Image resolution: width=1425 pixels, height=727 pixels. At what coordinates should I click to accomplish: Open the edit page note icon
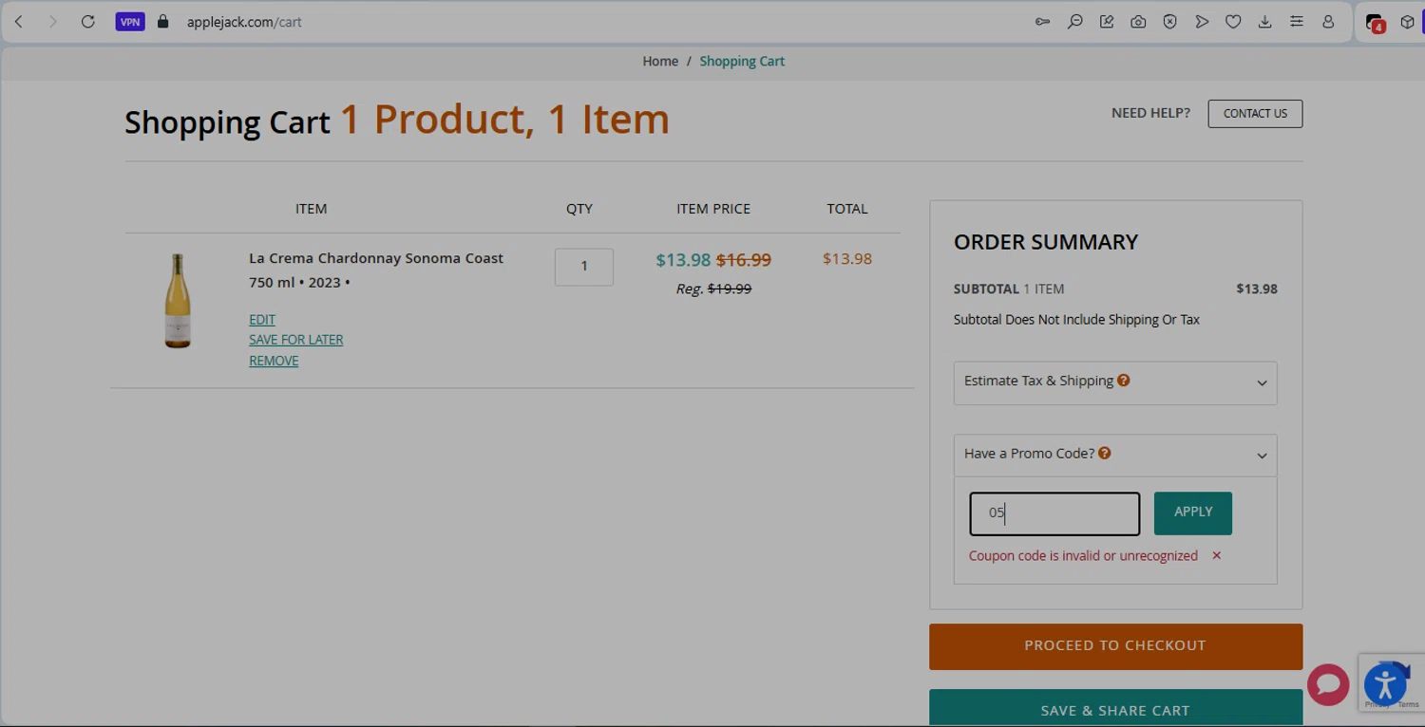pos(1107,22)
